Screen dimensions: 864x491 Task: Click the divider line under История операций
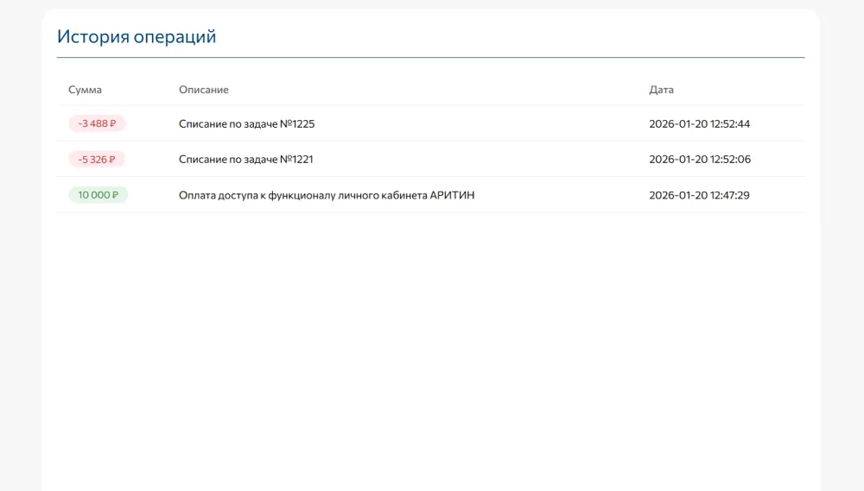(x=430, y=58)
